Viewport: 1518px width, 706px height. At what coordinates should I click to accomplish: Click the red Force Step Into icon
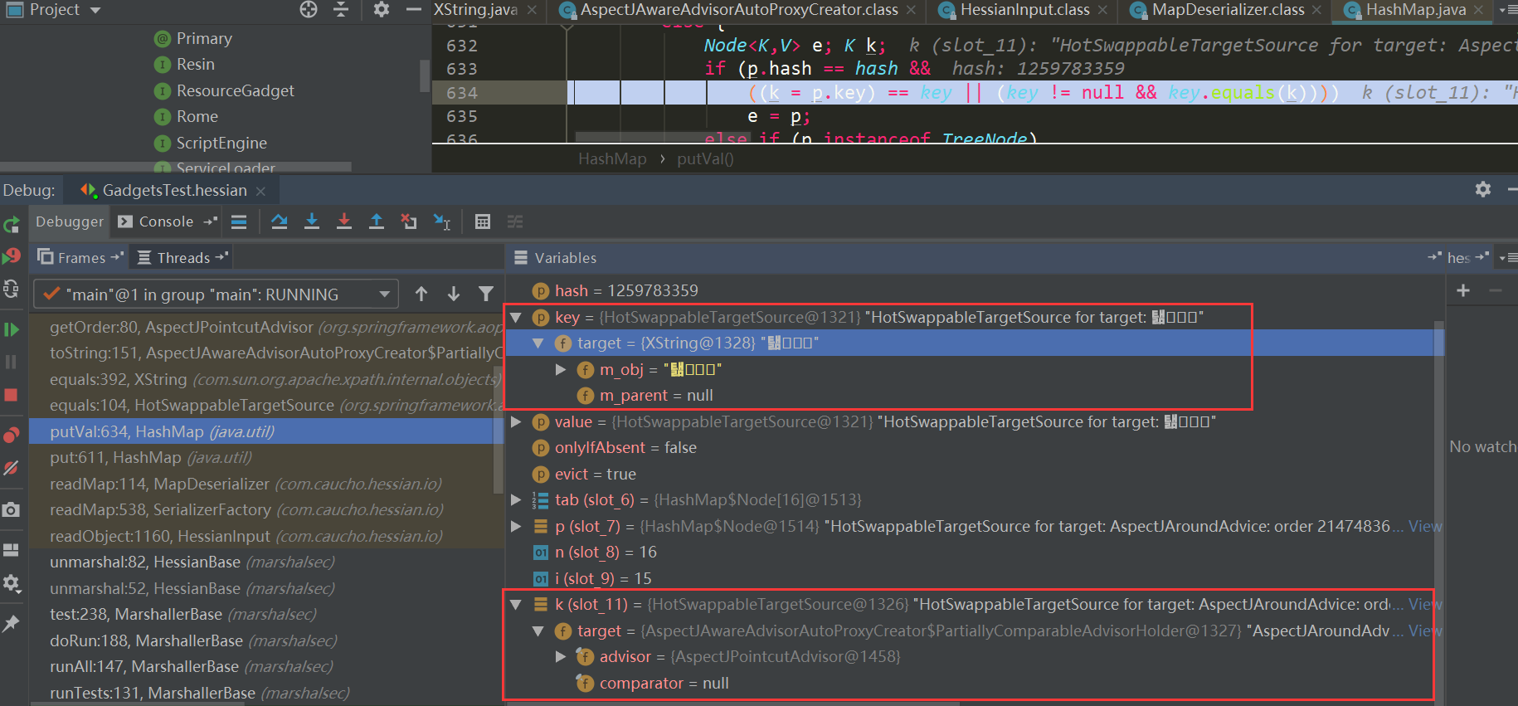point(344,222)
